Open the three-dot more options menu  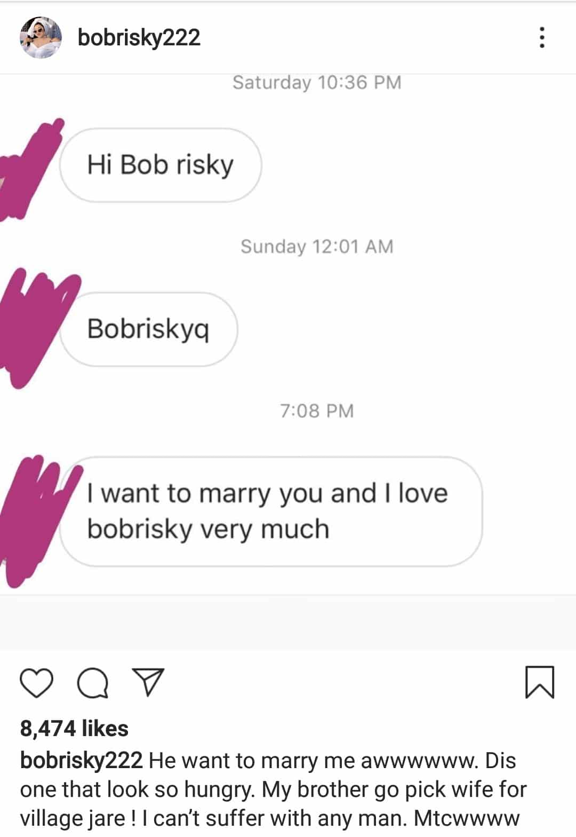[542, 37]
